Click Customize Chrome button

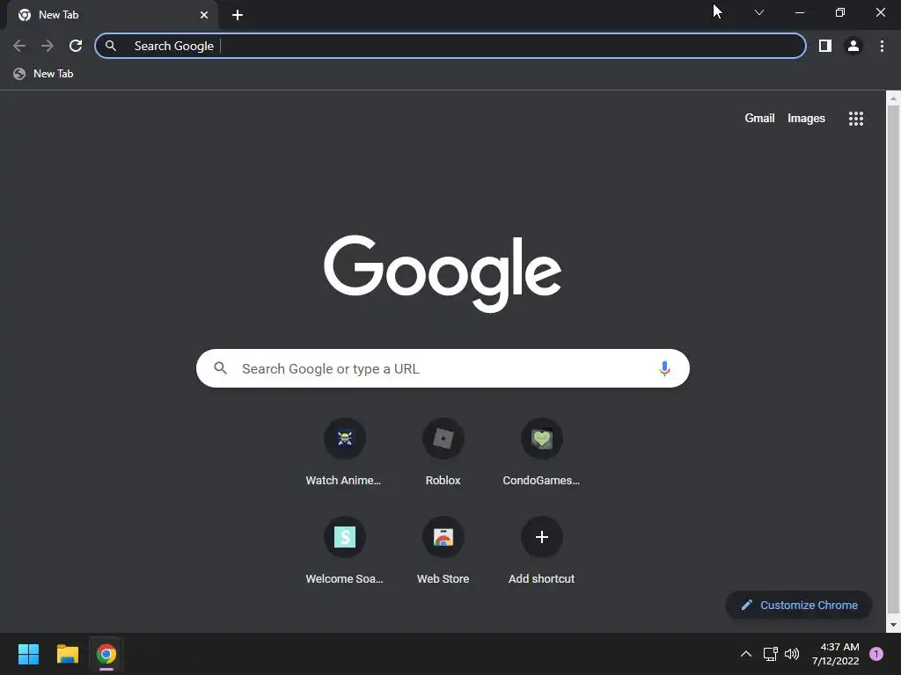point(799,605)
